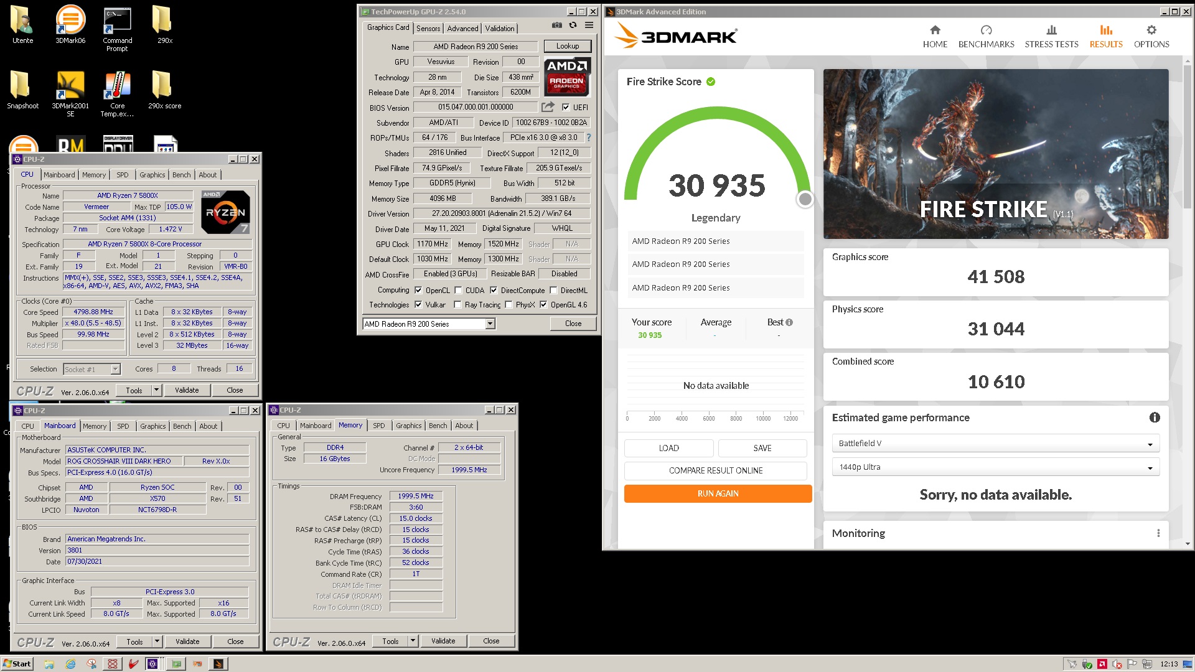Screen dimensions: 1195x672
Task: Click the LOAD button in 3DMark
Action: tap(669, 448)
